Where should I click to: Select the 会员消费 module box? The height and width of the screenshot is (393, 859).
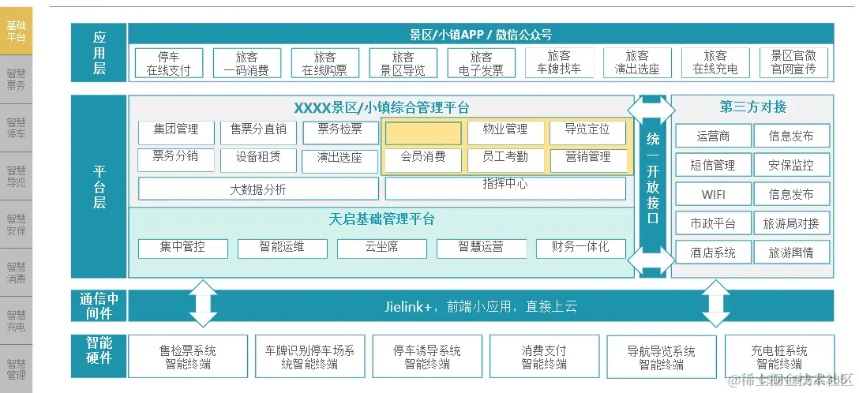coord(423,160)
